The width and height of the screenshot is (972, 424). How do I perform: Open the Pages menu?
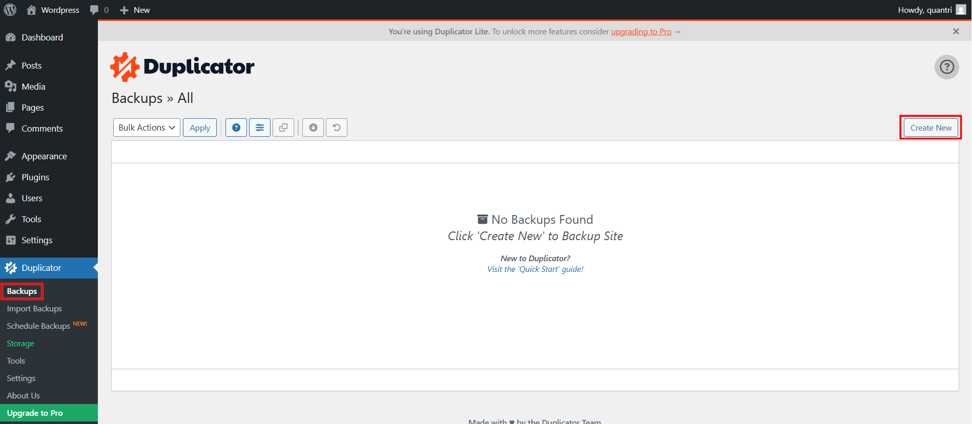point(49,108)
